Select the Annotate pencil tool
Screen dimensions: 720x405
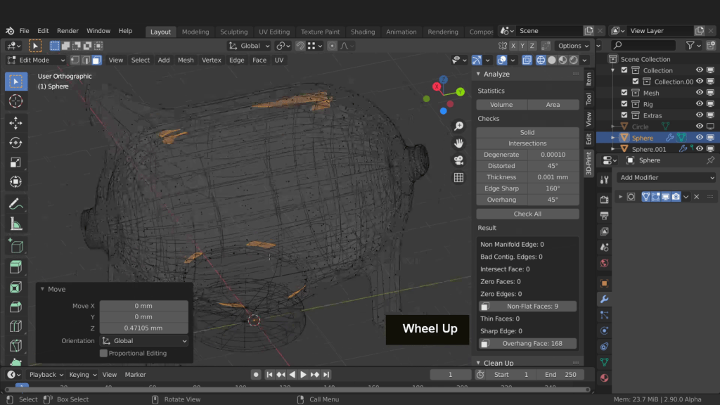click(x=15, y=204)
